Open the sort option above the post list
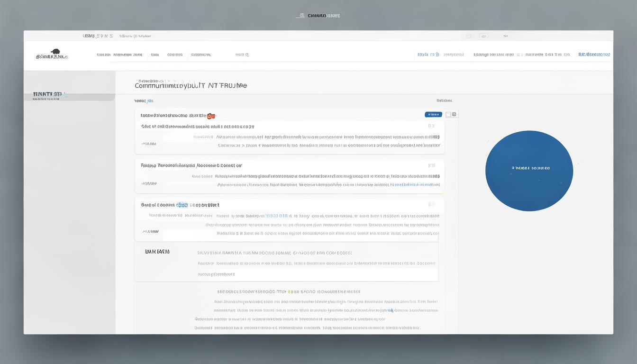This screenshot has height=364, width=637. point(444,100)
